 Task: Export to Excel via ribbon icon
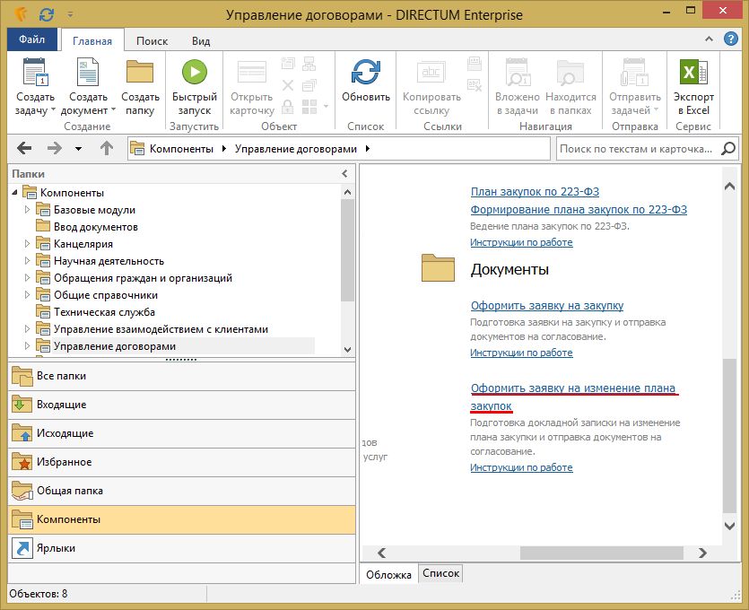click(x=693, y=74)
